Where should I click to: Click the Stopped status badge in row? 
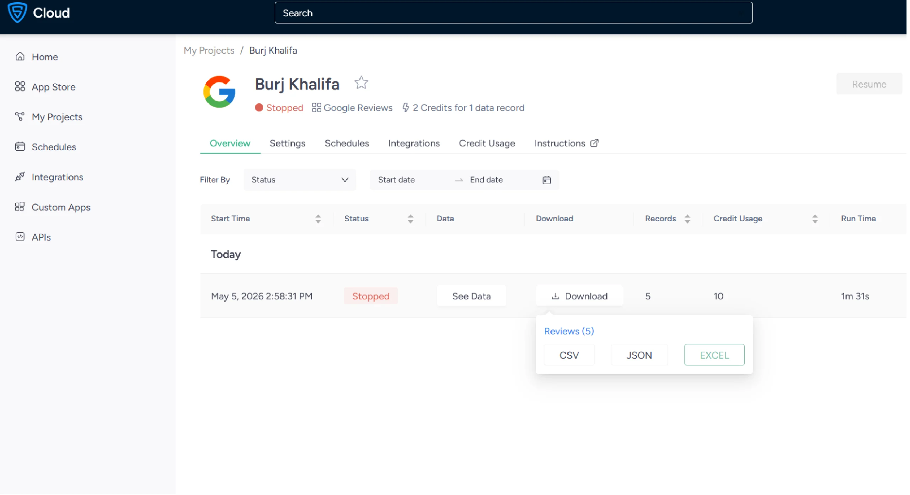pos(370,296)
